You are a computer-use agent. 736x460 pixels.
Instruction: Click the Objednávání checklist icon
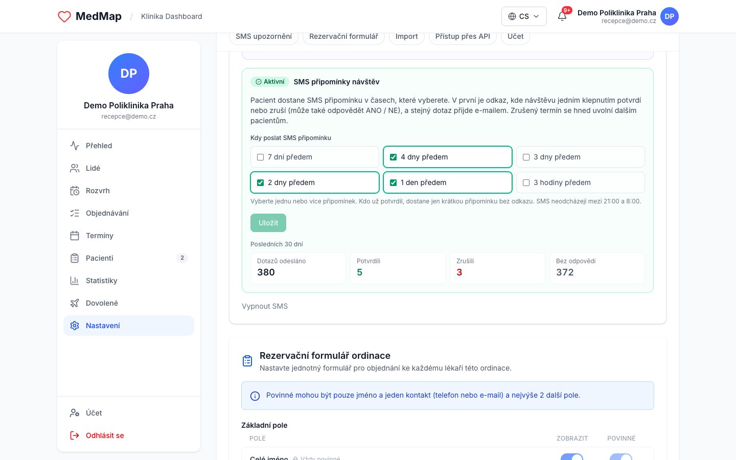pos(75,213)
